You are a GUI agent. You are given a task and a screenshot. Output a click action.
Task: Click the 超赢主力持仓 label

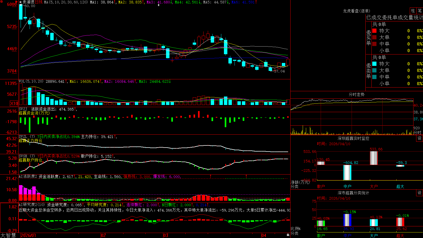[x=30, y=140]
